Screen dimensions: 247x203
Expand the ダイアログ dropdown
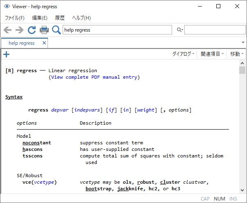click(184, 54)
